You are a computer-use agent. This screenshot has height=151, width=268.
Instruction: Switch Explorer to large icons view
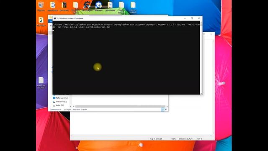(x=166, y=109)
